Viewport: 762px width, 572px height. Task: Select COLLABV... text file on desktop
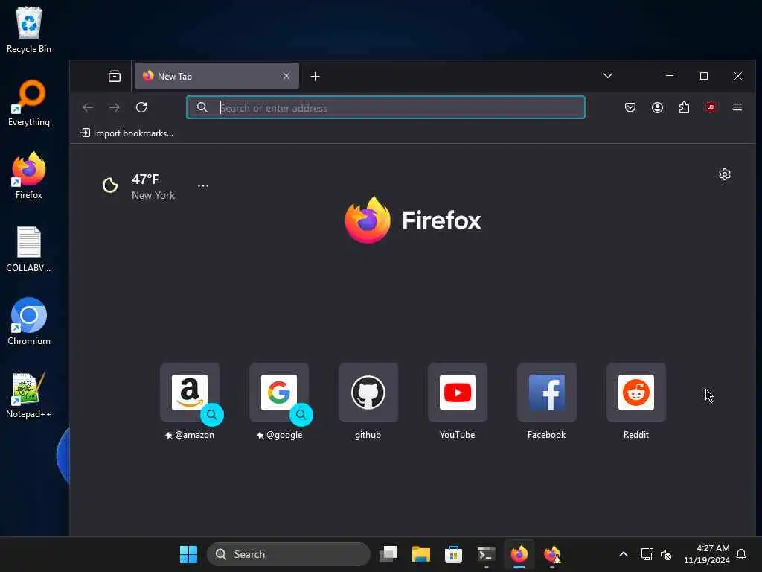click(x=29, y=249)
